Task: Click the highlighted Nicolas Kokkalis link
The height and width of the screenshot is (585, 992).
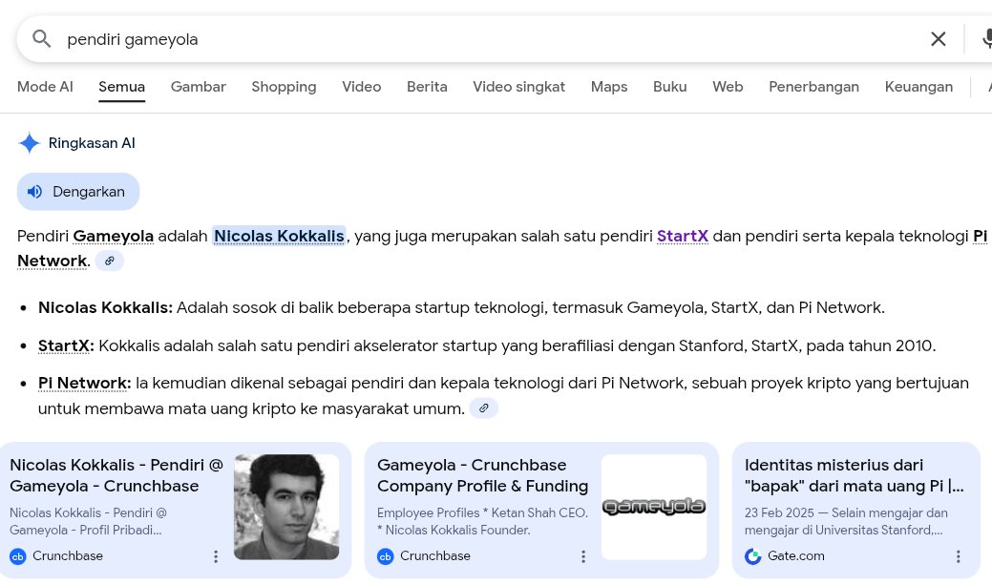Action: 279,236
